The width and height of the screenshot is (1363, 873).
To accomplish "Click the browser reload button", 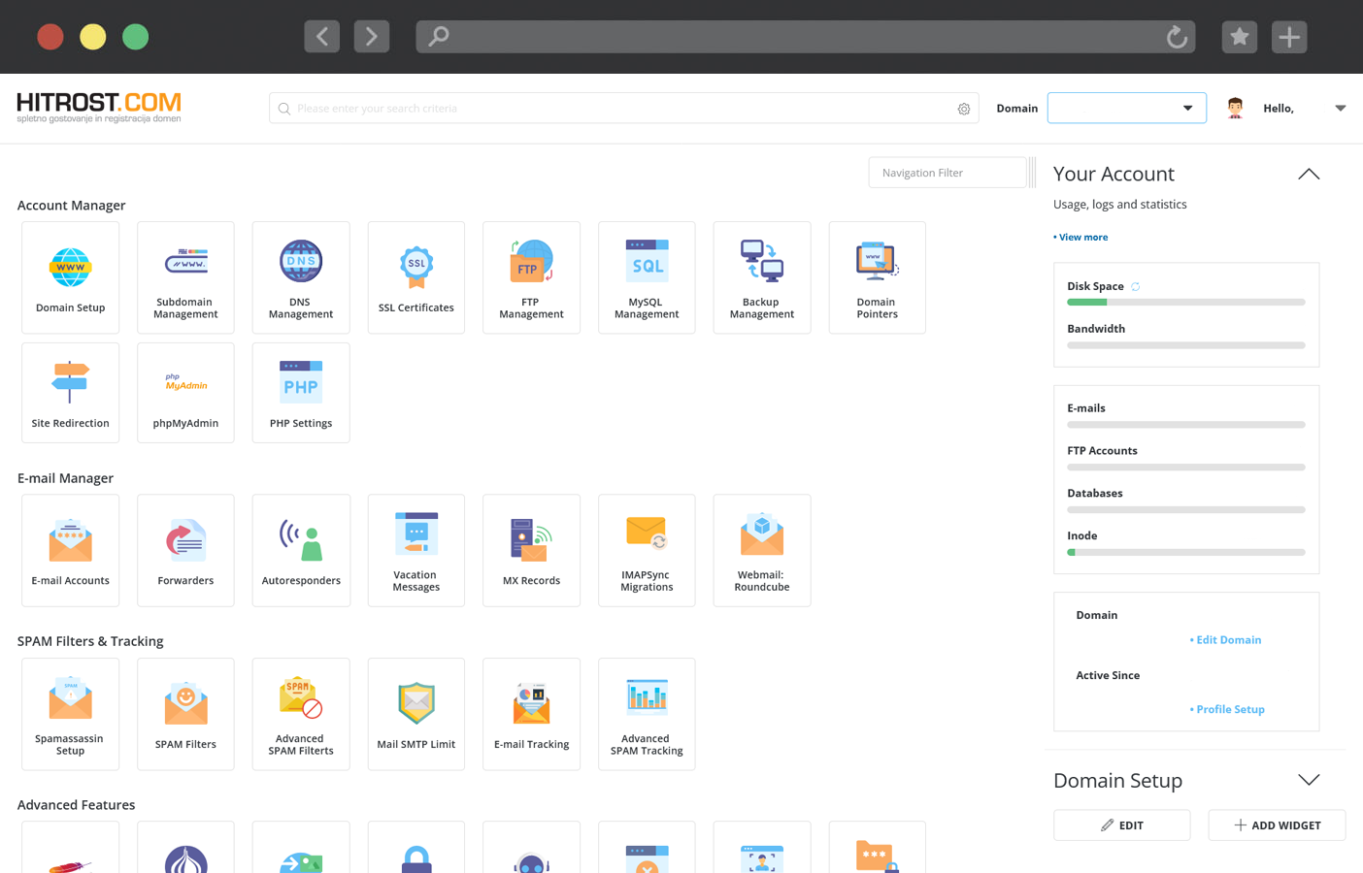I will click(1177, 37).
